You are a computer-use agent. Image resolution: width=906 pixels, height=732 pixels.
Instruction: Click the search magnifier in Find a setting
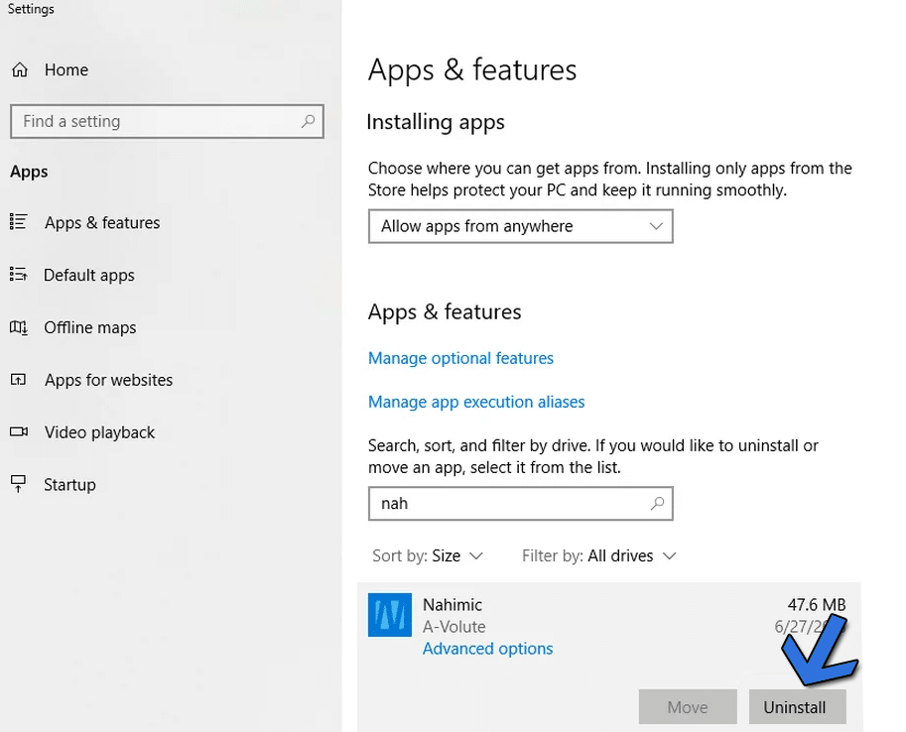309,121
